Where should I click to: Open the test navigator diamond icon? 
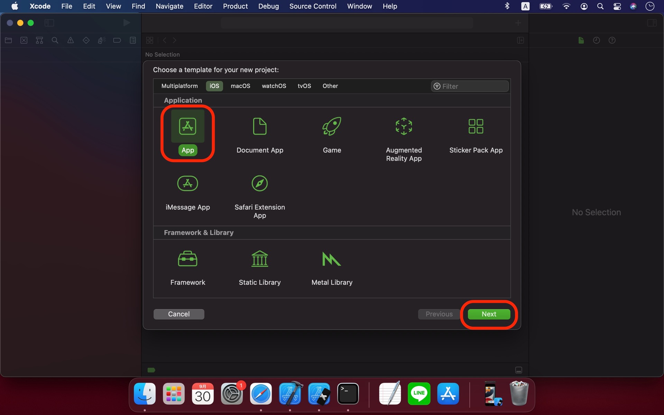(x=86, y=40)
